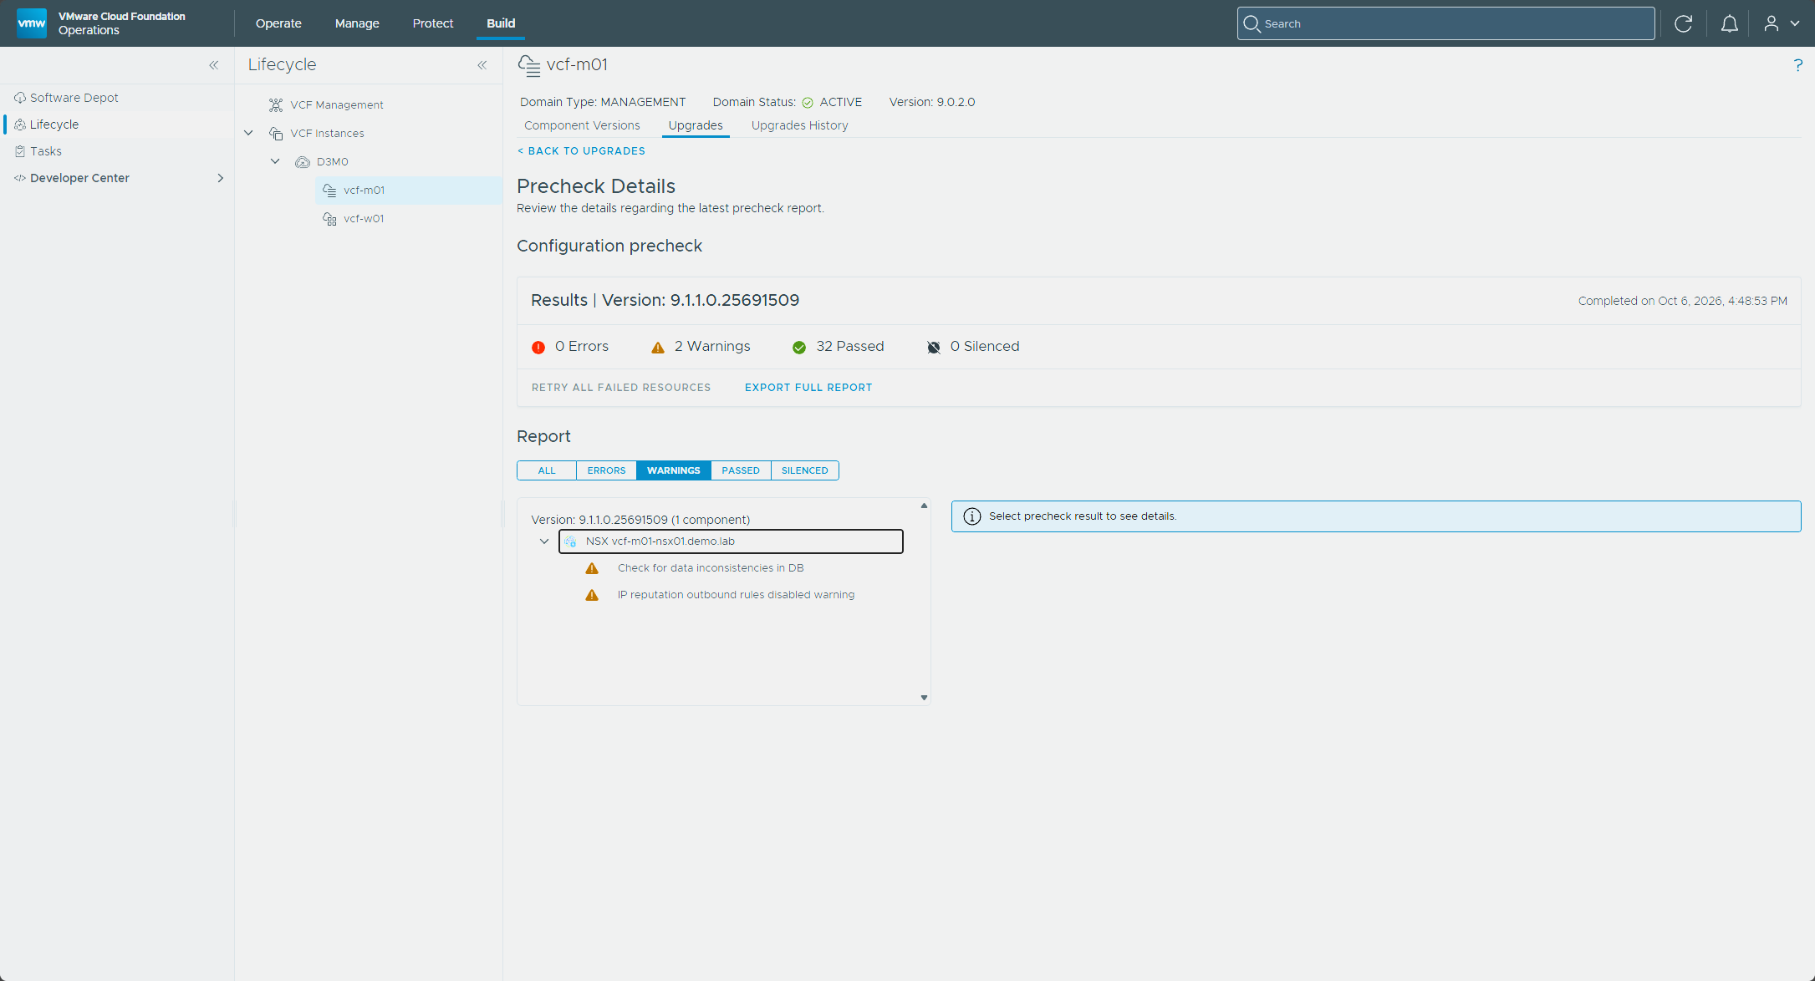The width and height of the screenshot is (1815, 981).
Task: Switch to Upgrades History tab
Action: pyautogui.click(x=799, y=125)
